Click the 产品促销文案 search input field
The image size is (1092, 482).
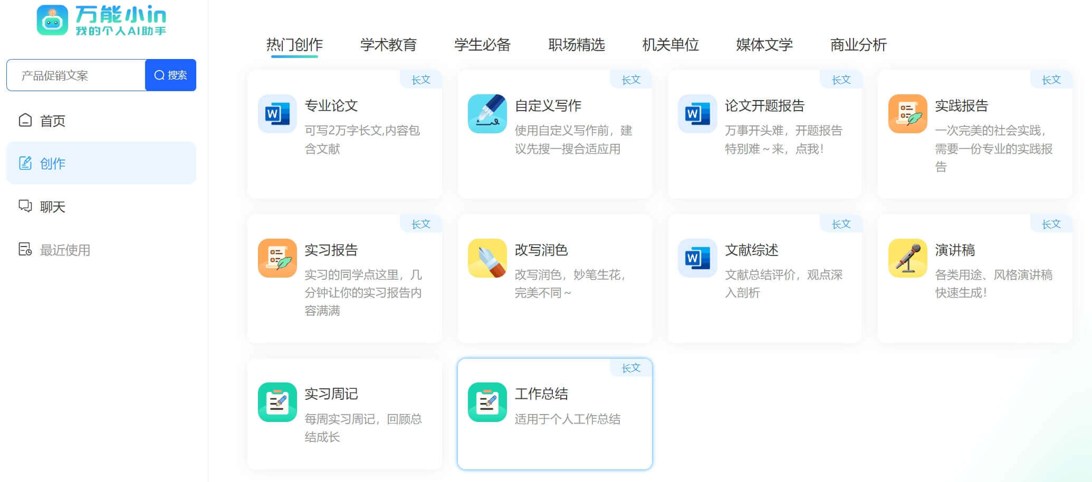76,75
